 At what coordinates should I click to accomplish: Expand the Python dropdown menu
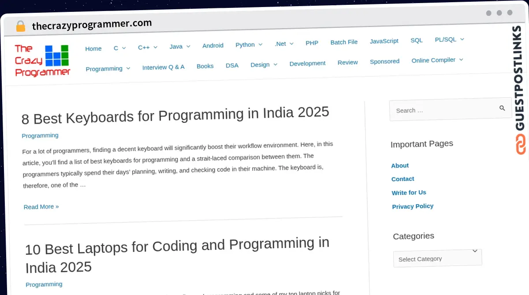[249, 44]
